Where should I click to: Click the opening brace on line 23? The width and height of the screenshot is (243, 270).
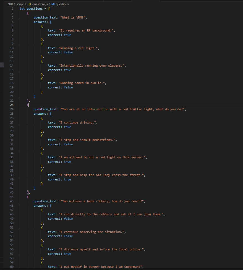point(28,105)
